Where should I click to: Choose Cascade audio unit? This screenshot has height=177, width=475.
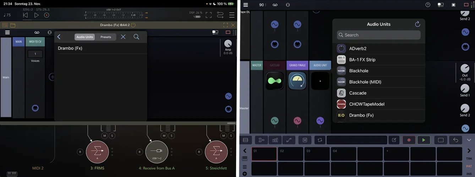[378, 93]
